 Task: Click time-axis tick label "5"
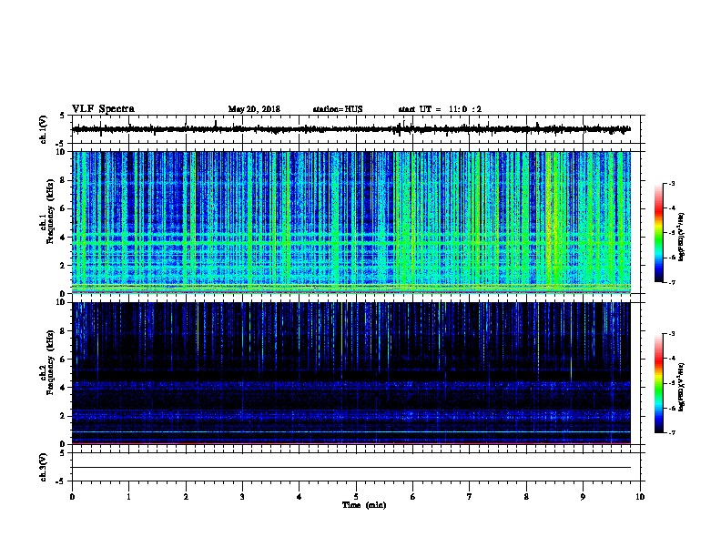pyautogui.click(x=356, y=497)
